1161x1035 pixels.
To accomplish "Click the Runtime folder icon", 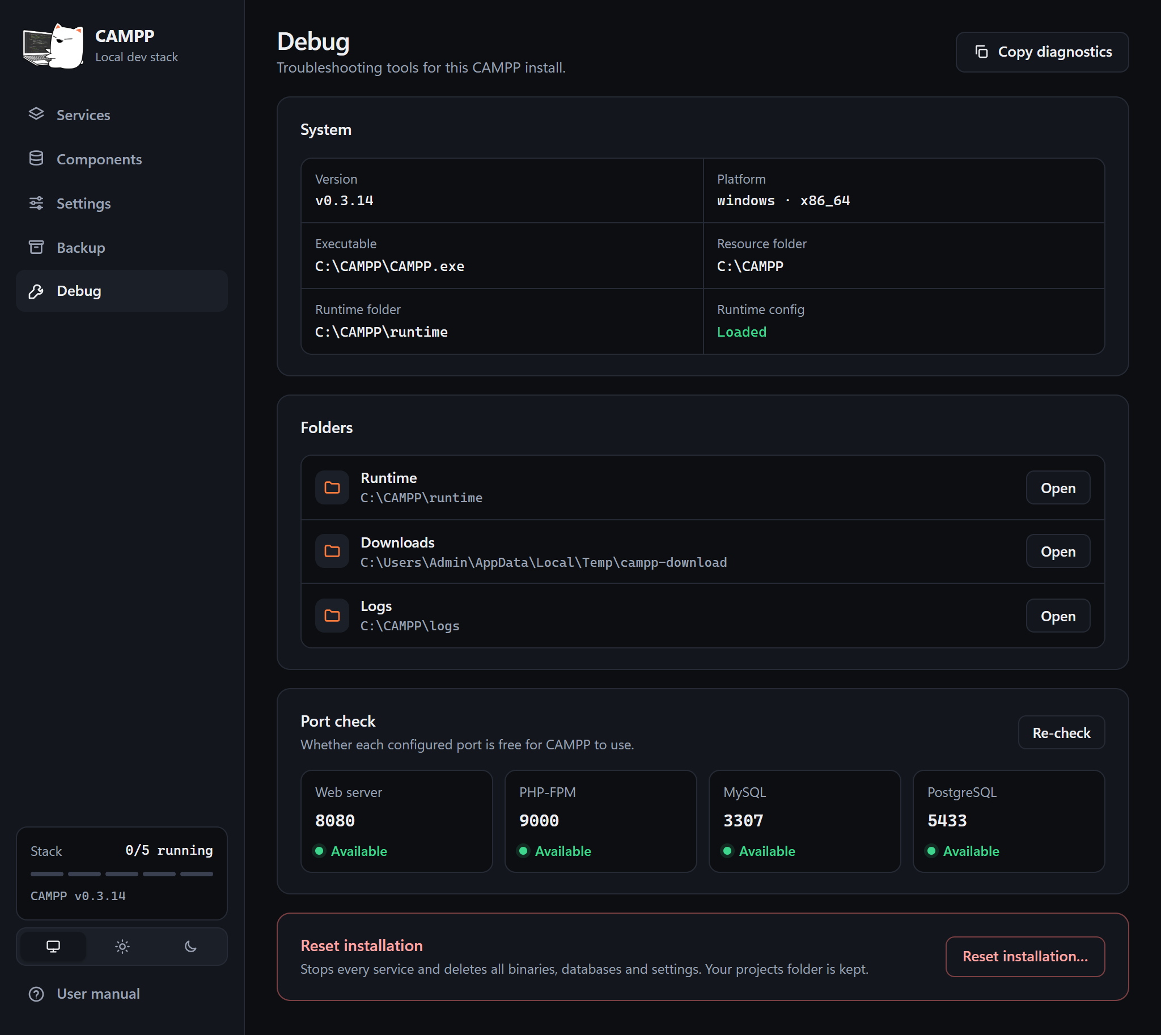I will (332, 487).
